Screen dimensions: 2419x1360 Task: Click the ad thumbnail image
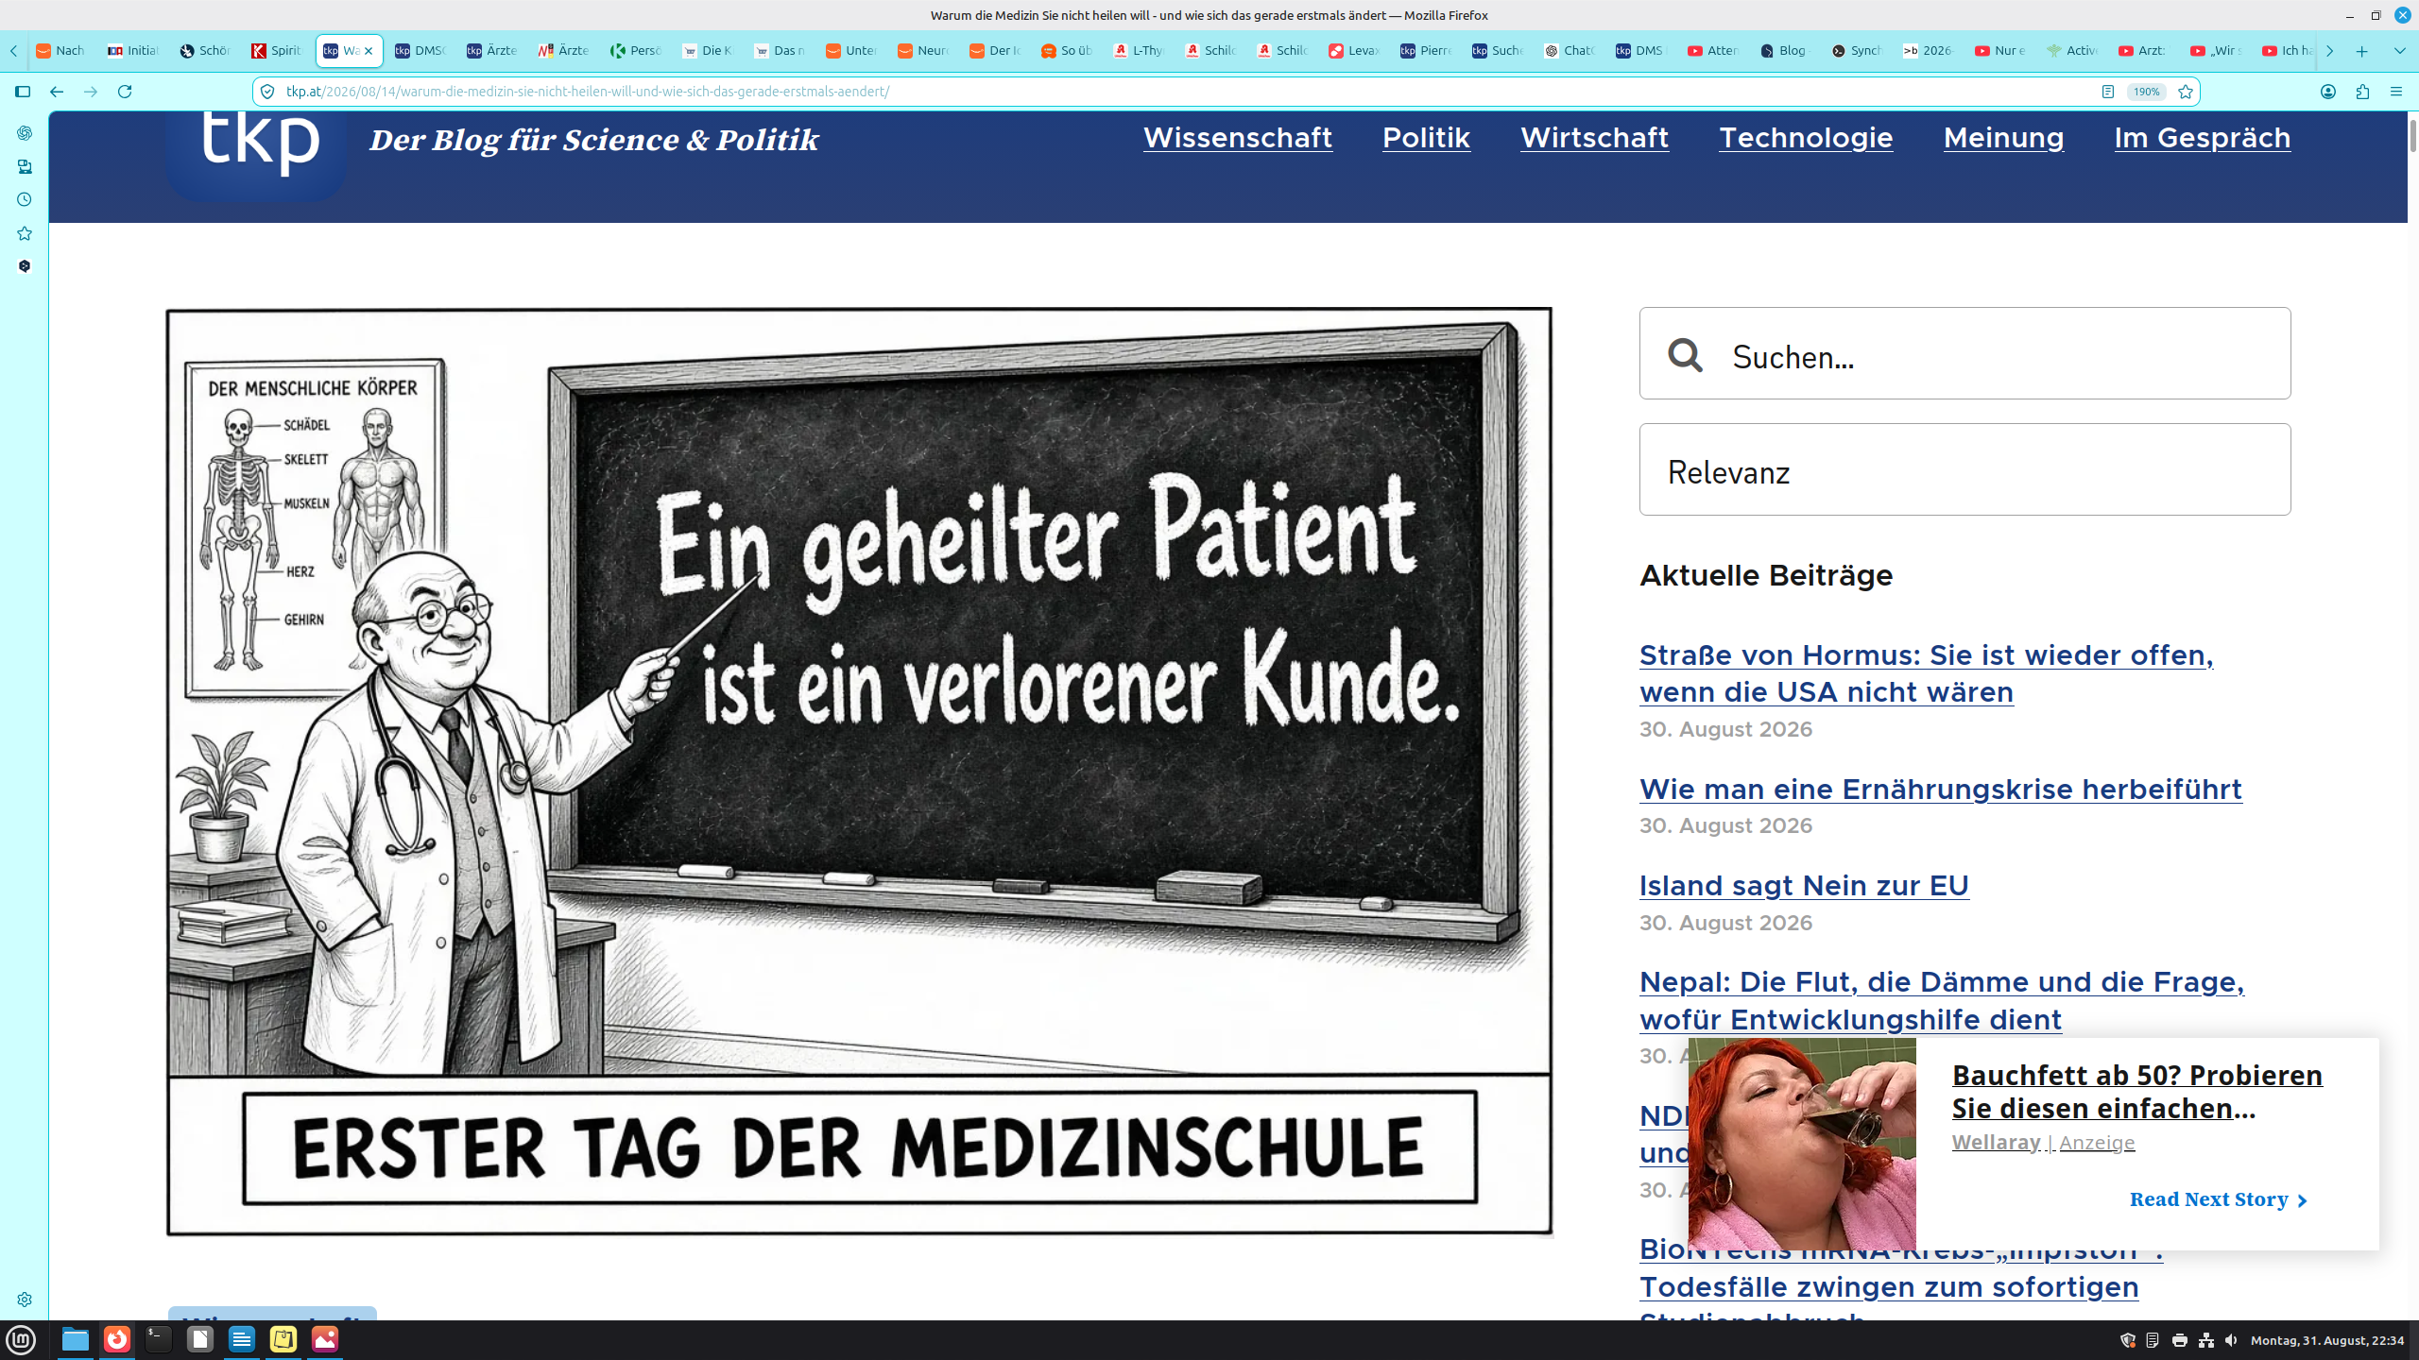point(1802,1145)
